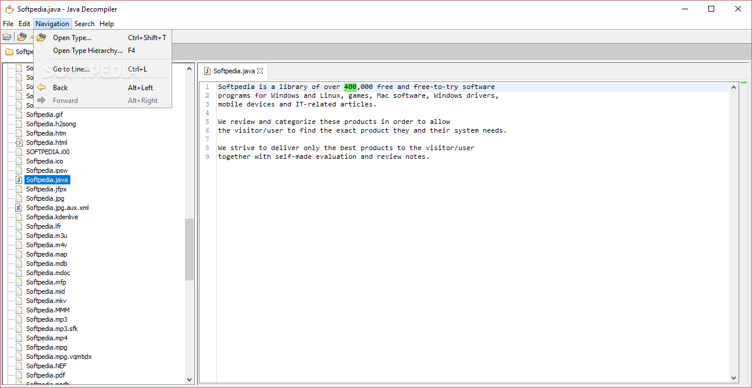Select Softpedia.htm in the file tree
Screen dimensions: 752x388
pos(46,133)
